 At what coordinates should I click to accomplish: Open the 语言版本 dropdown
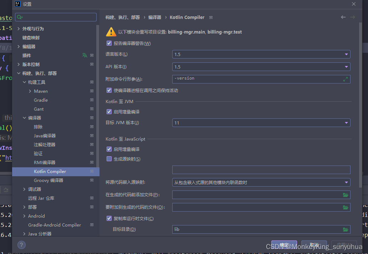coord(346,54)
